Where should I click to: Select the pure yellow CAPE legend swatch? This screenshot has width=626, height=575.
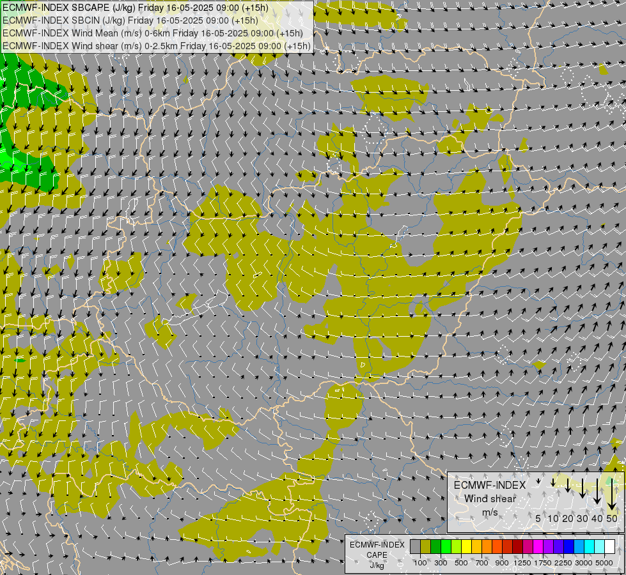click(466, 546)
